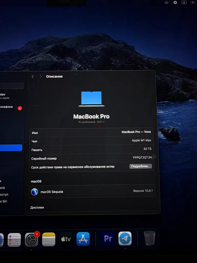Click the MacBook Pro heading
The height and width of the screenshot is (263, 197).
coord(92,116)
